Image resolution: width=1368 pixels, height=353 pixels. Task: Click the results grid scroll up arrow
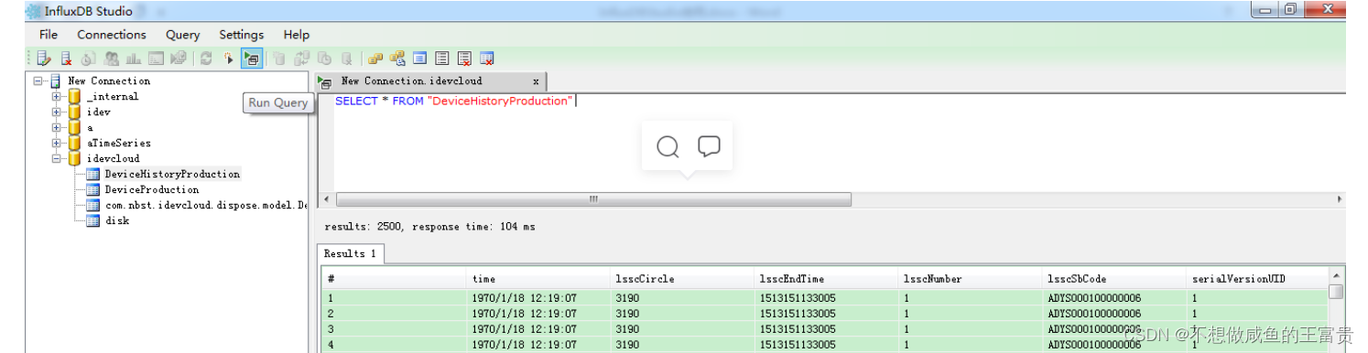(x=1337, y=276)
